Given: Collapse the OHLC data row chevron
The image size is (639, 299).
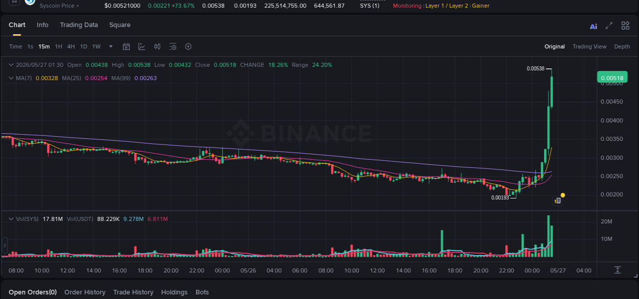Looking at the screenshot, I should coord(11,65).
